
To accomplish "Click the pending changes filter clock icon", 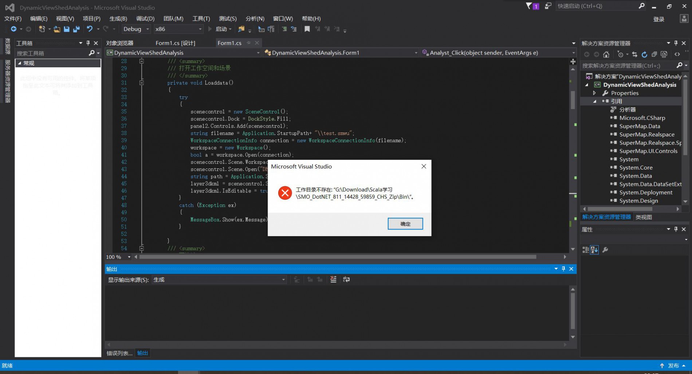I will point(620,55).
